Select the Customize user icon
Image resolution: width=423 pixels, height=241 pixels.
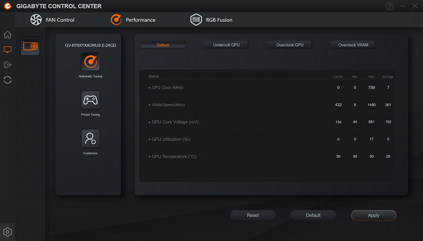point(91,139)
